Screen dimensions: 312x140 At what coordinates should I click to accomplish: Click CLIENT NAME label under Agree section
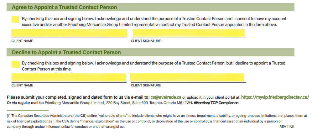(x=22, y=41)
